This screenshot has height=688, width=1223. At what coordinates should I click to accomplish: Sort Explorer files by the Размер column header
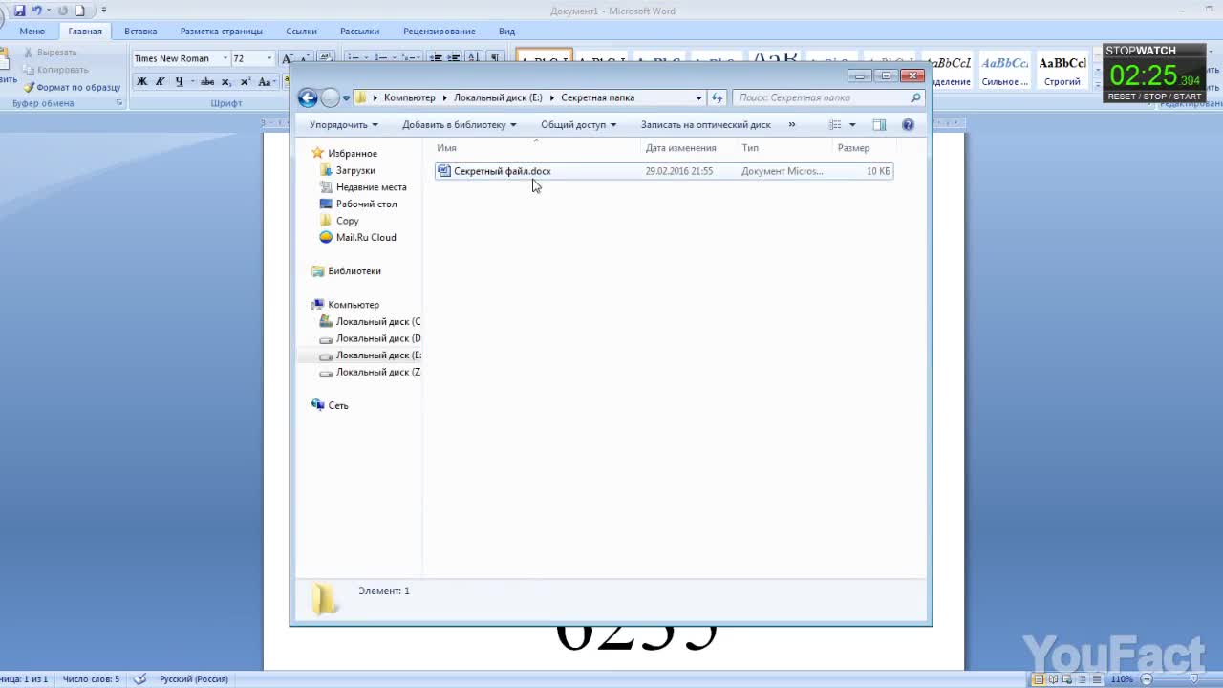coord(866,148)
